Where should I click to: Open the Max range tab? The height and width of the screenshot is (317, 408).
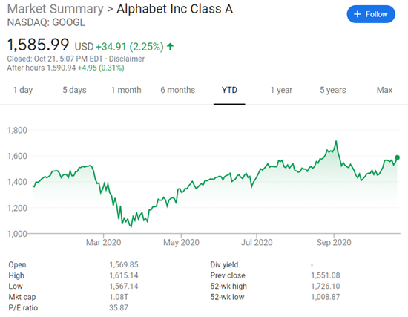[x=384, y=90]
